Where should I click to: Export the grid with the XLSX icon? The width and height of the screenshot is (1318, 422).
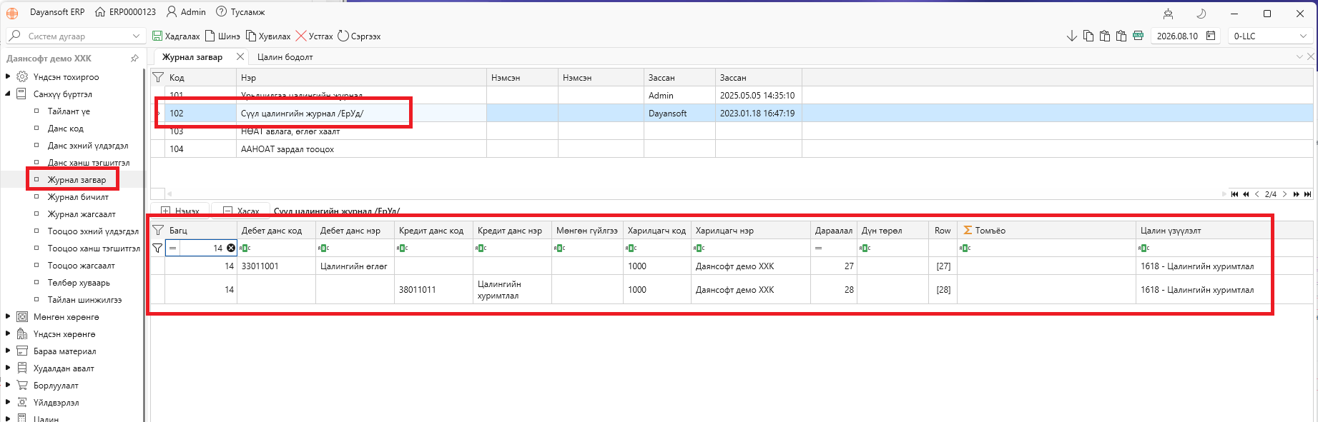pyautogui.click(x=1138, y=36)
